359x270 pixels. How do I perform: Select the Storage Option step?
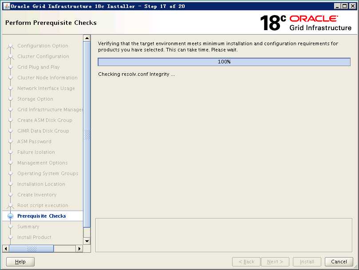pyautogui.click(x=35, y=99)
